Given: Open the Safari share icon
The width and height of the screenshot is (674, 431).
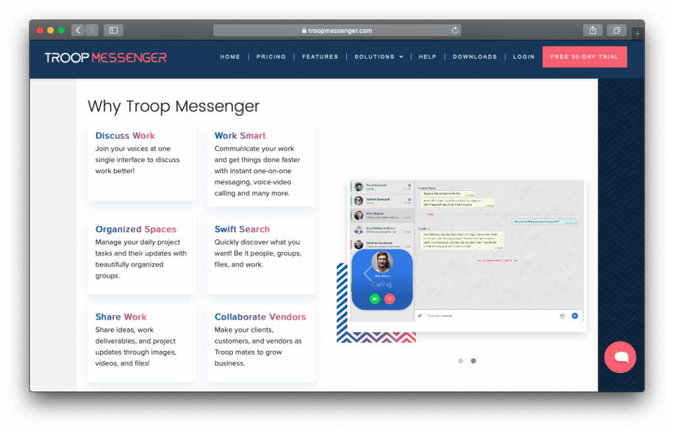Looking at the screenshot, I should pos(593,30).
